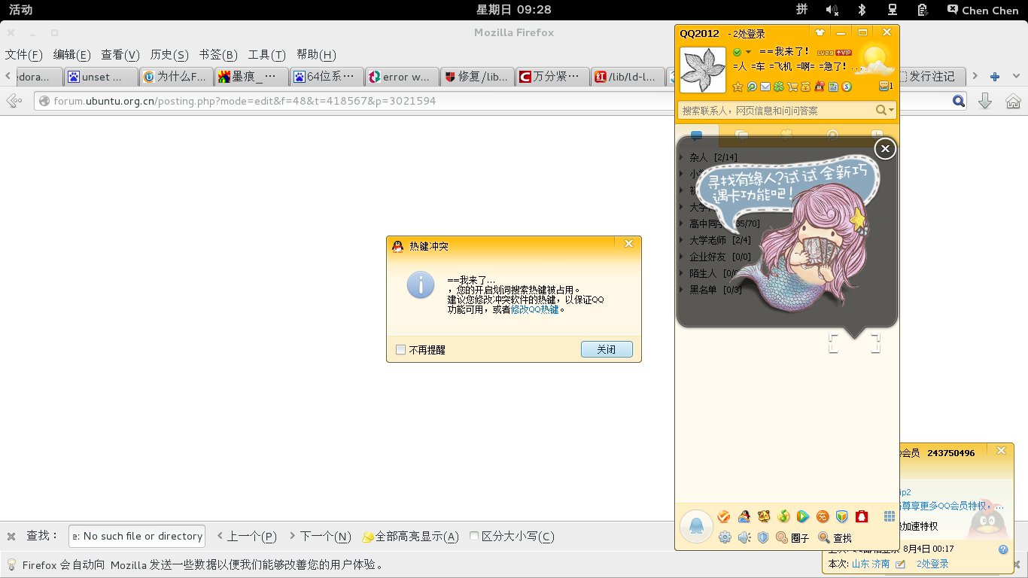Open QQ skin changer shirt icon

820,32
